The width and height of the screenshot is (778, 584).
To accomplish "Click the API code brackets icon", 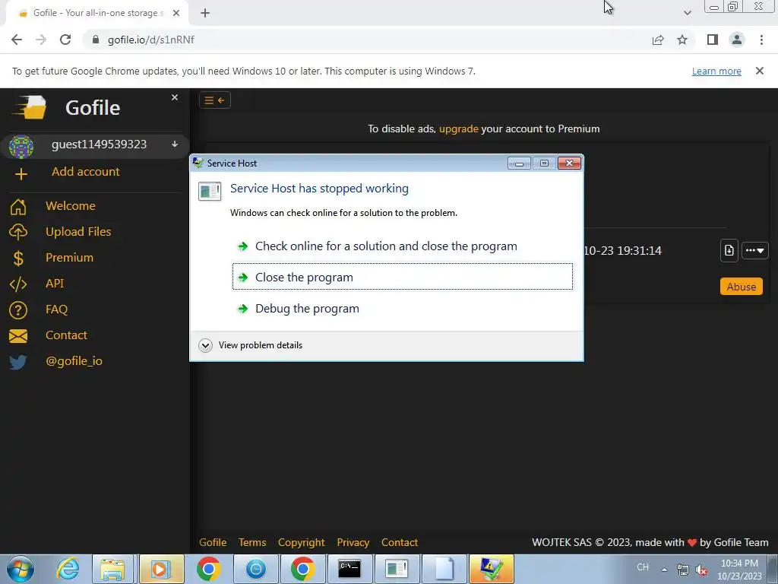I will tap(18, 284).
